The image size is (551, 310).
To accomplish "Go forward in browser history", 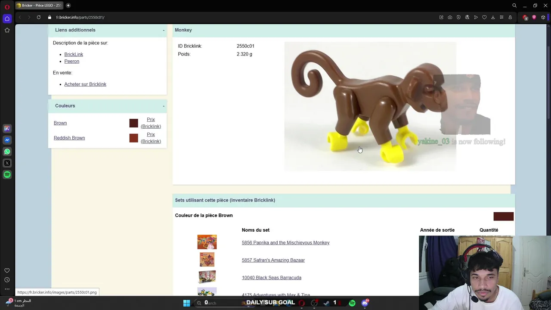I will (29, 17).
